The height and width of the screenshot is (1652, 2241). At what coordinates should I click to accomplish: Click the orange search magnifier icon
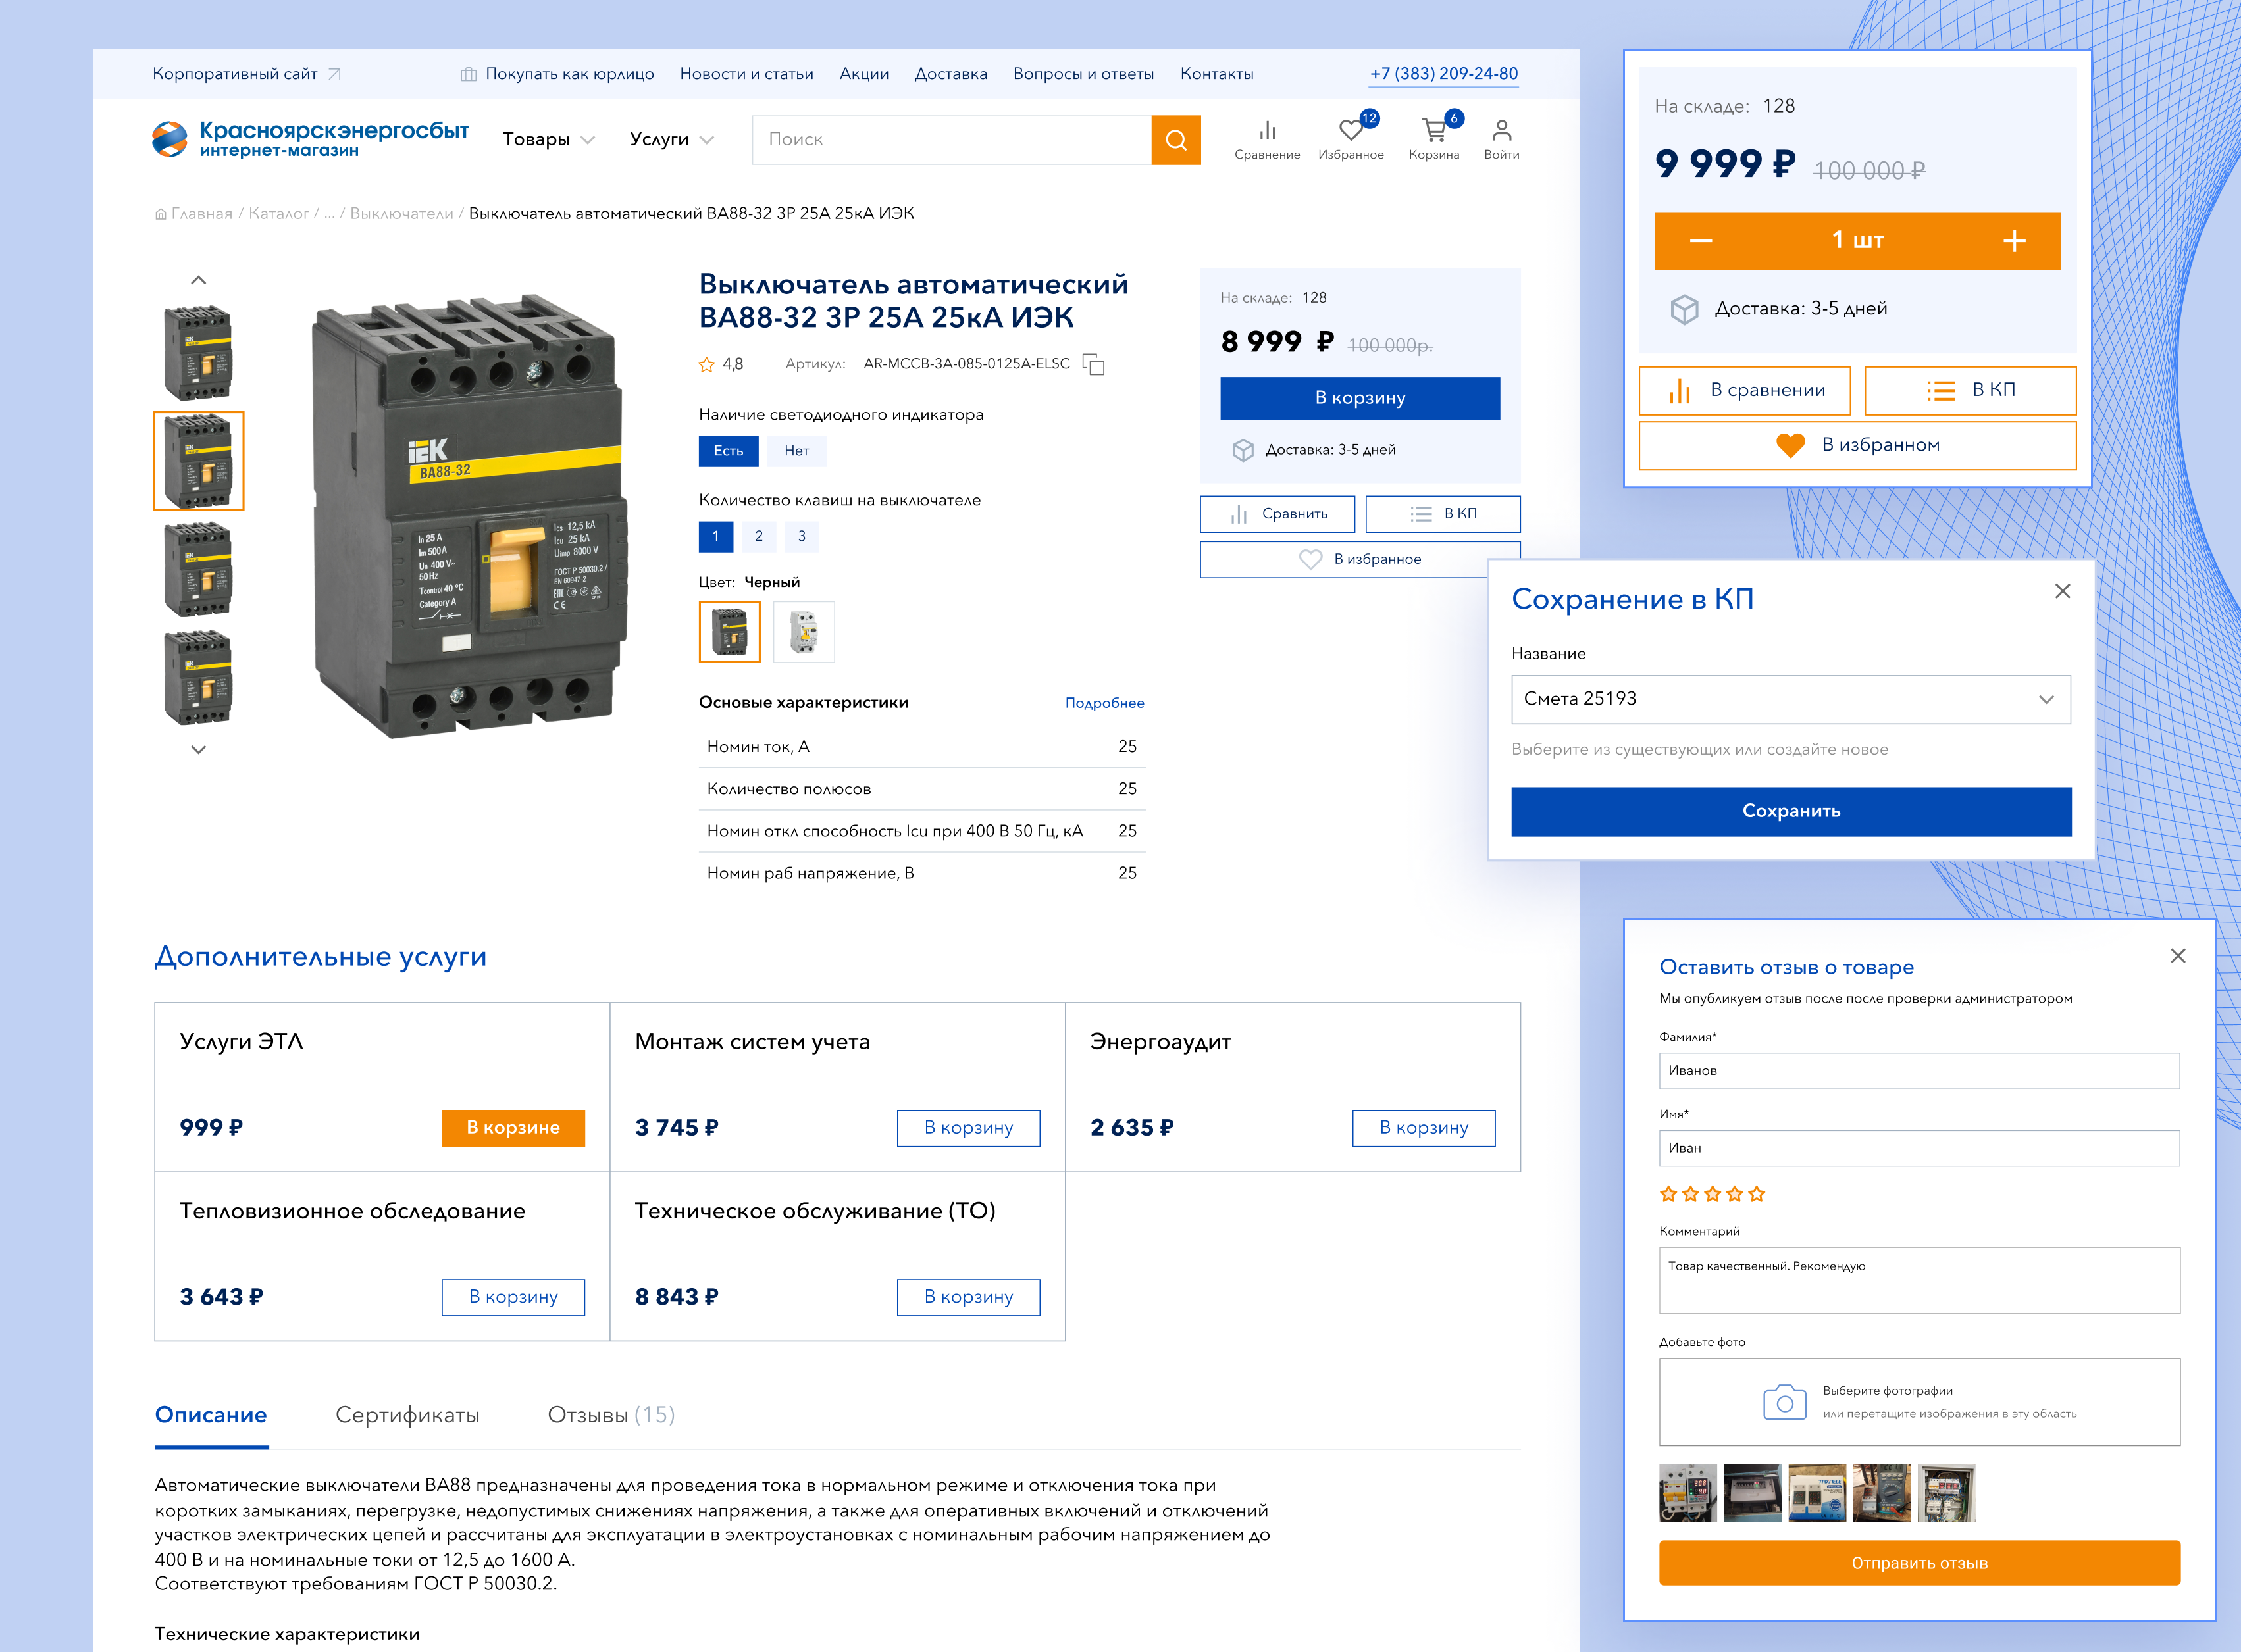pyautogui.click(x=1175, y=140)
